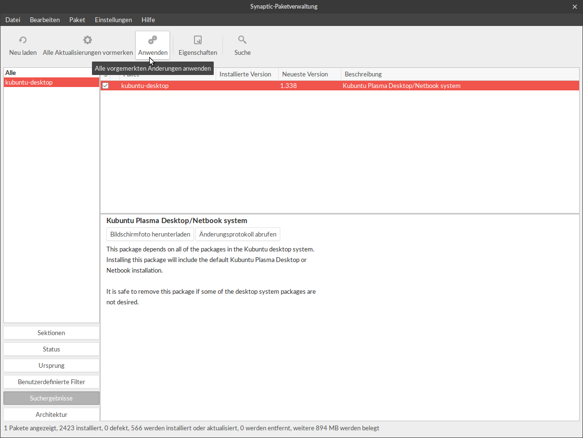Screen dimensions: 583x438
Task: Click the 'It is safe to remove this package' text
Action: tap(211, 297)
